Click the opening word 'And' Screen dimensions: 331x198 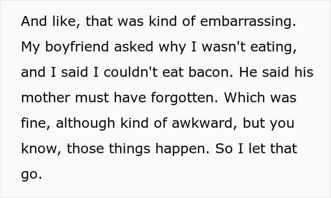point(34,21)
